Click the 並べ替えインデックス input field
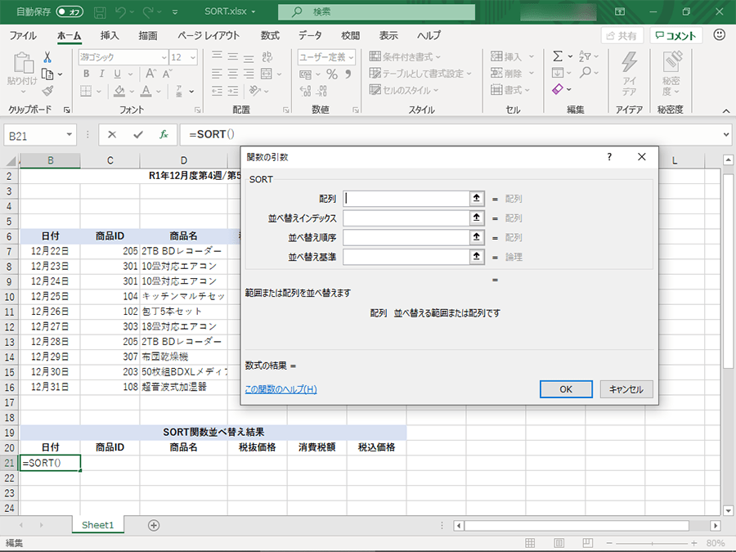Image resolution: width=736 pixels, height=552 pixels. (x=405, y=218)
